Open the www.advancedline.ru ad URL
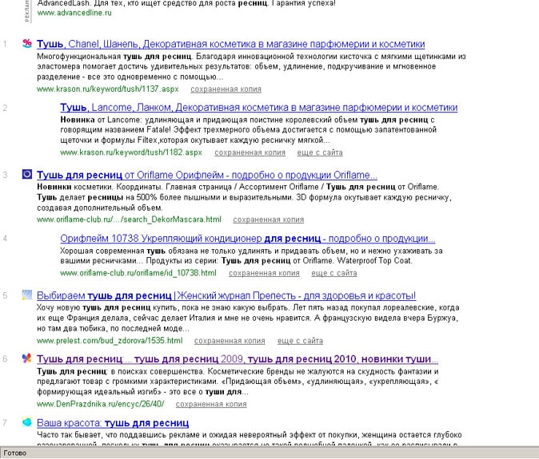Screen dimensions: 539x459 [x=74, y=13]
